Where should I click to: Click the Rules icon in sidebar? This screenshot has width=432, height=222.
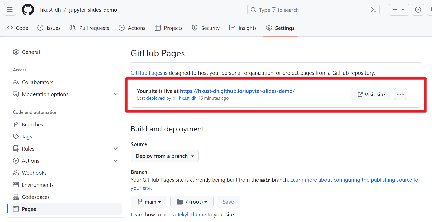(x=16, y=149)
